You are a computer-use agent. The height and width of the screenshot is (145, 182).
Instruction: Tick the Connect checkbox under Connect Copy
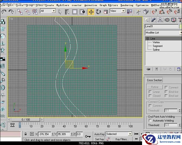pos(150,106)
